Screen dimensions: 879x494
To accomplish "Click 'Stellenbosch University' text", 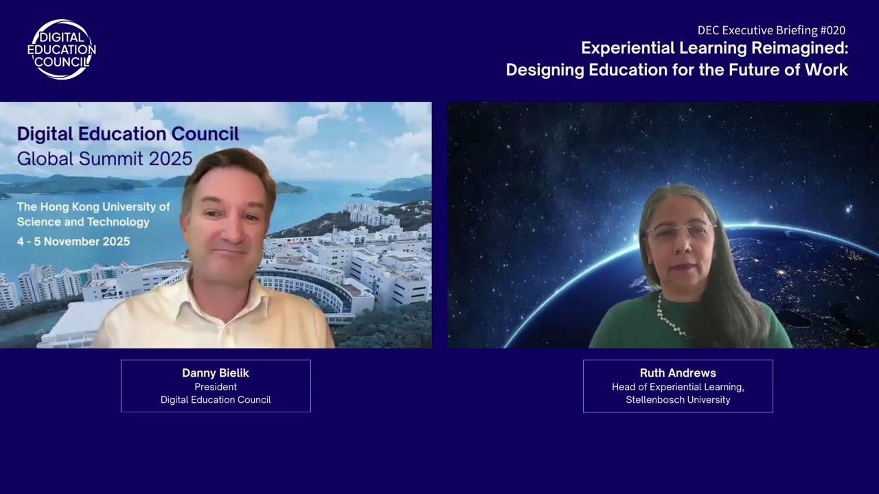I will [x=678, y=399].
